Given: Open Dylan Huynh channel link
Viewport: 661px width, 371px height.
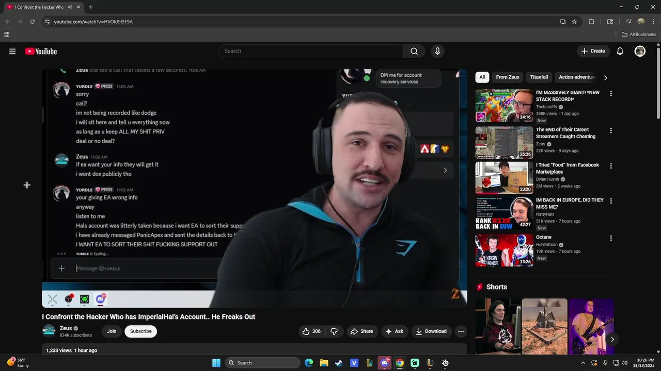Looking at the screenshot, I should click(x=547, y=179).
